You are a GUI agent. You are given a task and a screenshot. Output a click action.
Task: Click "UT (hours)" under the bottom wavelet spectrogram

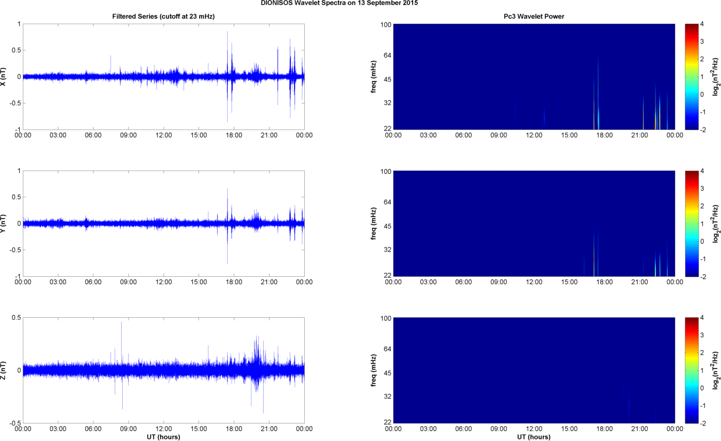coord(534,437)
